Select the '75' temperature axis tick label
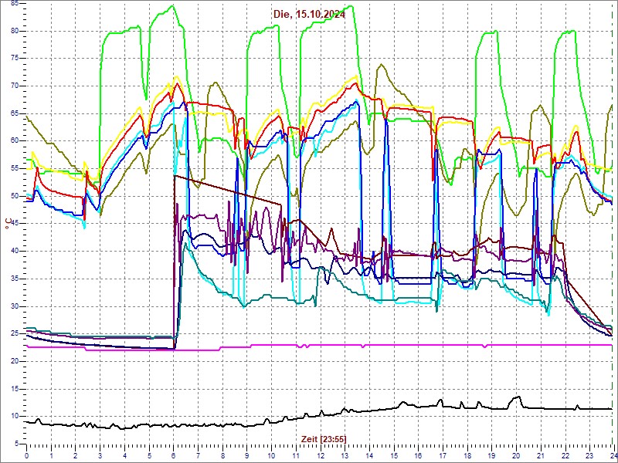This screenshot has height=463, width=618. [15, 59]
